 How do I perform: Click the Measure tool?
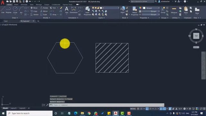[x=174, y=10]
